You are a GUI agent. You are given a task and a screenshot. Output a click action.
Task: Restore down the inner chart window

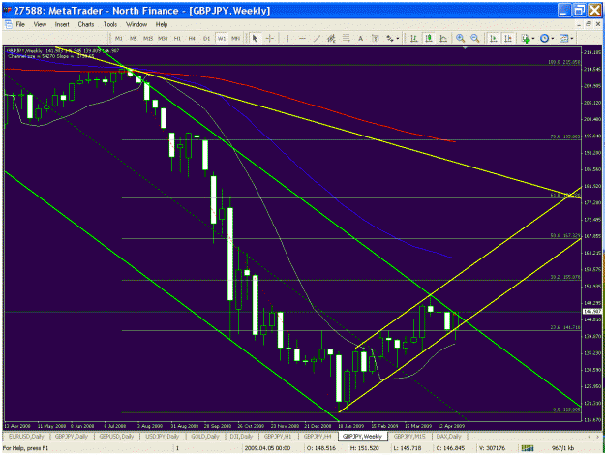pyautogui.click(x=588, y=24)
